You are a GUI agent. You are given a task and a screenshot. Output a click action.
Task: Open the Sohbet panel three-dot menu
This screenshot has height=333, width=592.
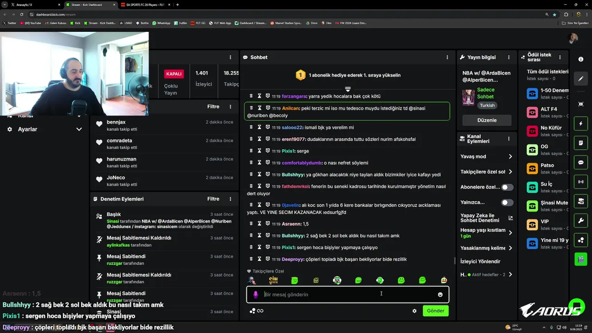(447, 57)
